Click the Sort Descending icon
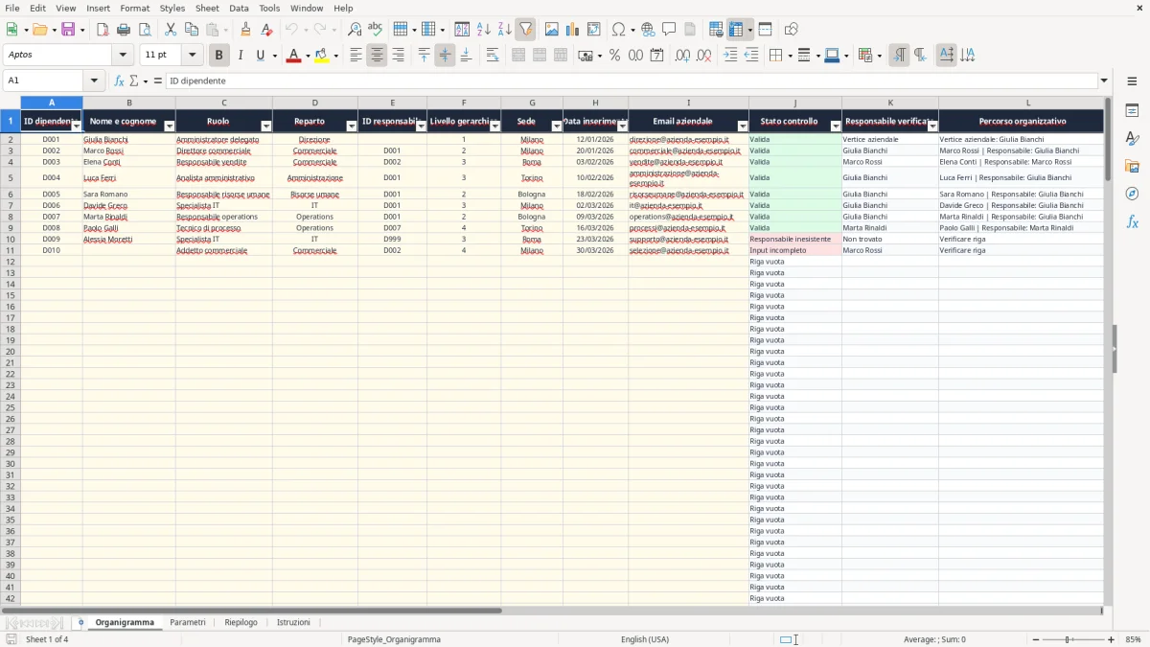 click(505, 30)
